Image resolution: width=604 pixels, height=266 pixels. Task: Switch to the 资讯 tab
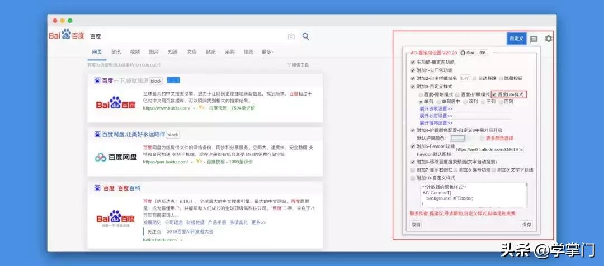pos(116,52)
